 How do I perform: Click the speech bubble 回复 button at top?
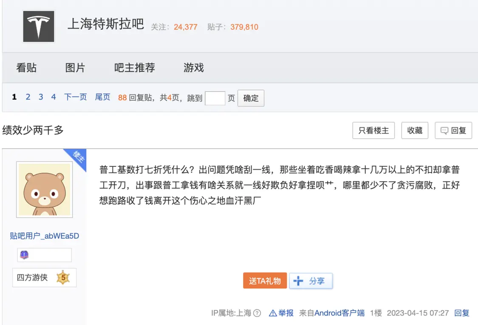[453, 131]
